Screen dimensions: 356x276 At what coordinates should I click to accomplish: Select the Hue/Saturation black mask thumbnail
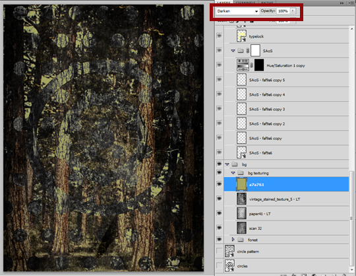259,65
